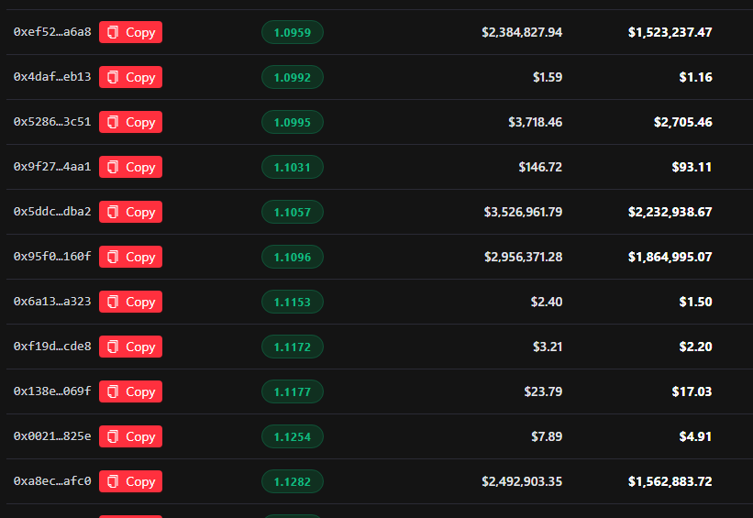
Task: Copy address 0x9f27…4aa1
Action: [130, 167]
